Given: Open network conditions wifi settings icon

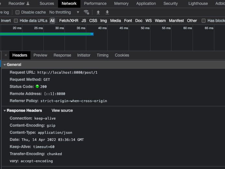Looking at the screenshot, I should (86, 12).
